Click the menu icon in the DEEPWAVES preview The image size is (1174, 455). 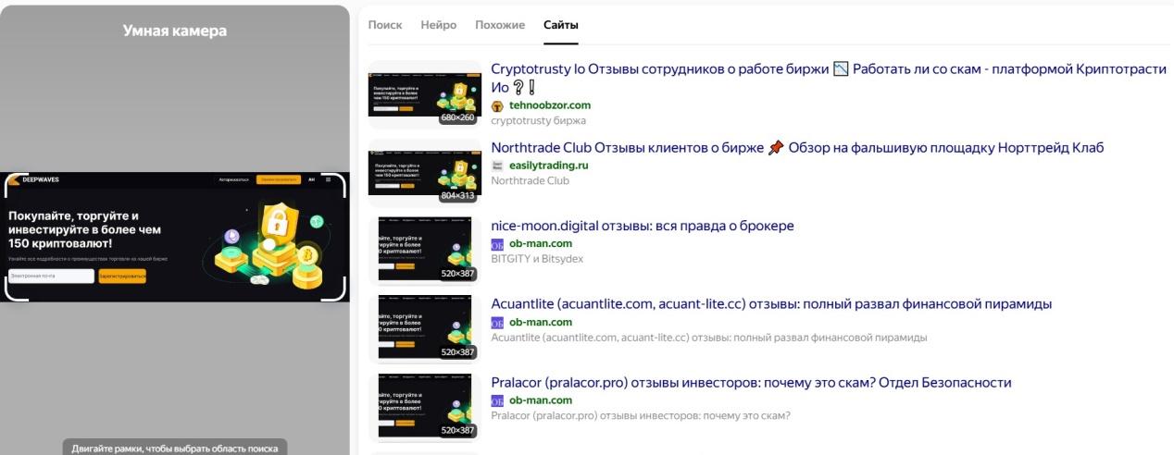pos(328,179)
